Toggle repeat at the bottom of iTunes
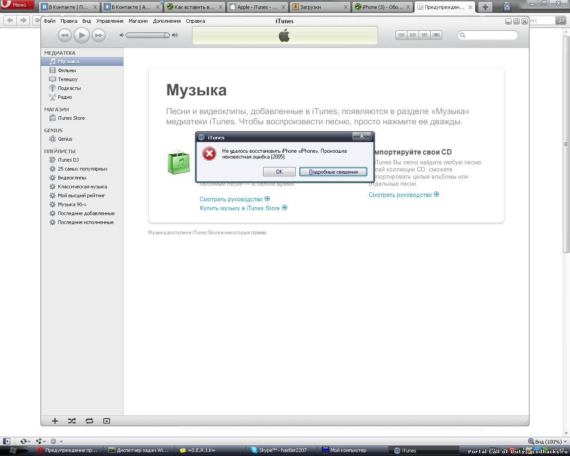570x456 pixels. click(x=89, y=421)
